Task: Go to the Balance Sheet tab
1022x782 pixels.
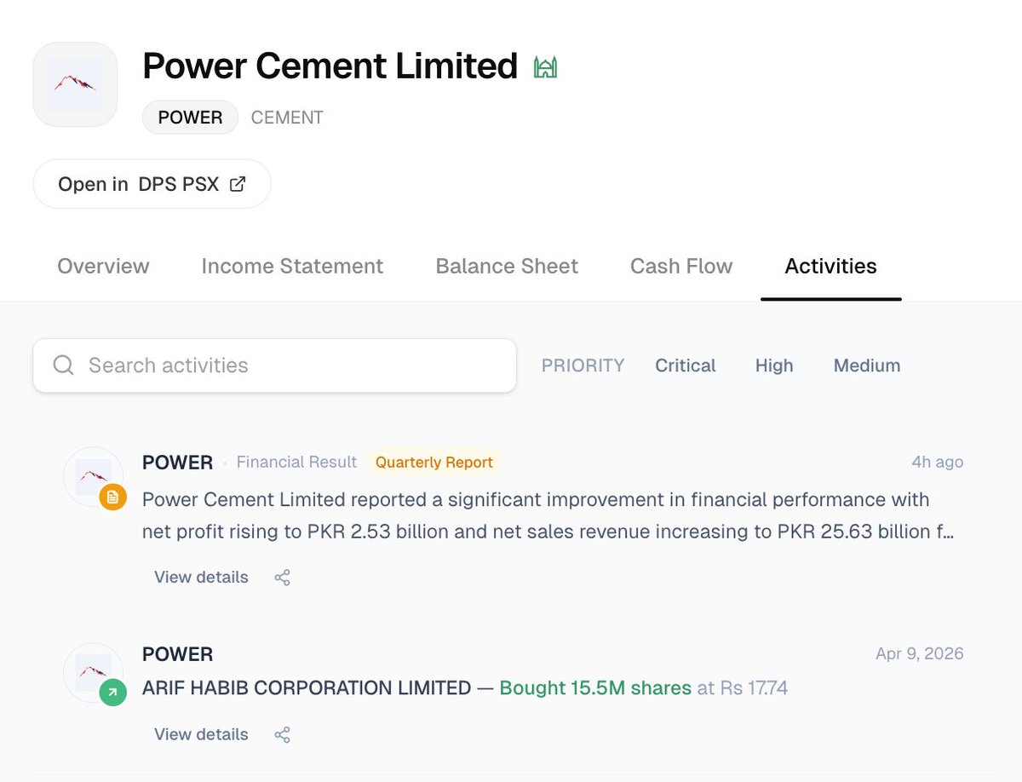Action: click(x=507, y=267)
